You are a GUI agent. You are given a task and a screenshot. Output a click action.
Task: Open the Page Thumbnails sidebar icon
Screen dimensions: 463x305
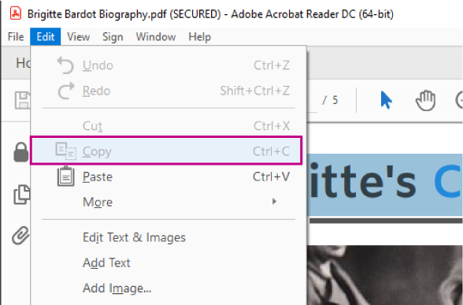[21, 195]
